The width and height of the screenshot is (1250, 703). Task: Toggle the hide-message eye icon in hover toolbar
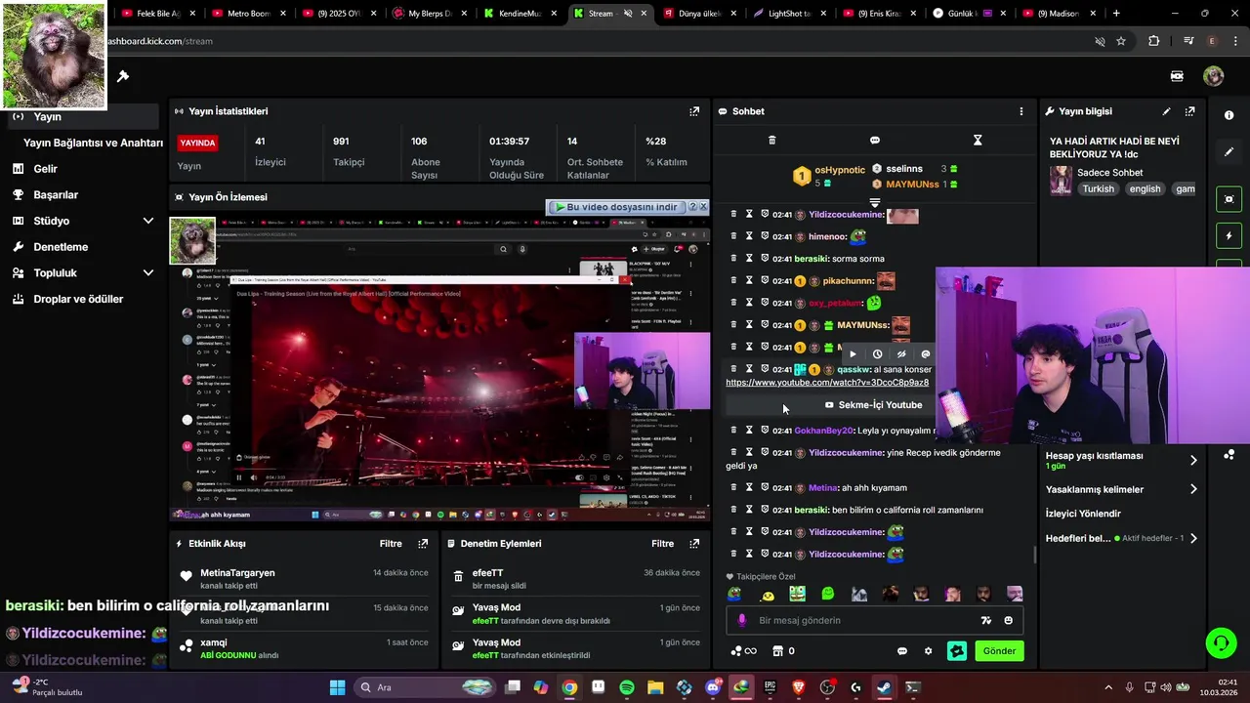(x=901, y=354)
